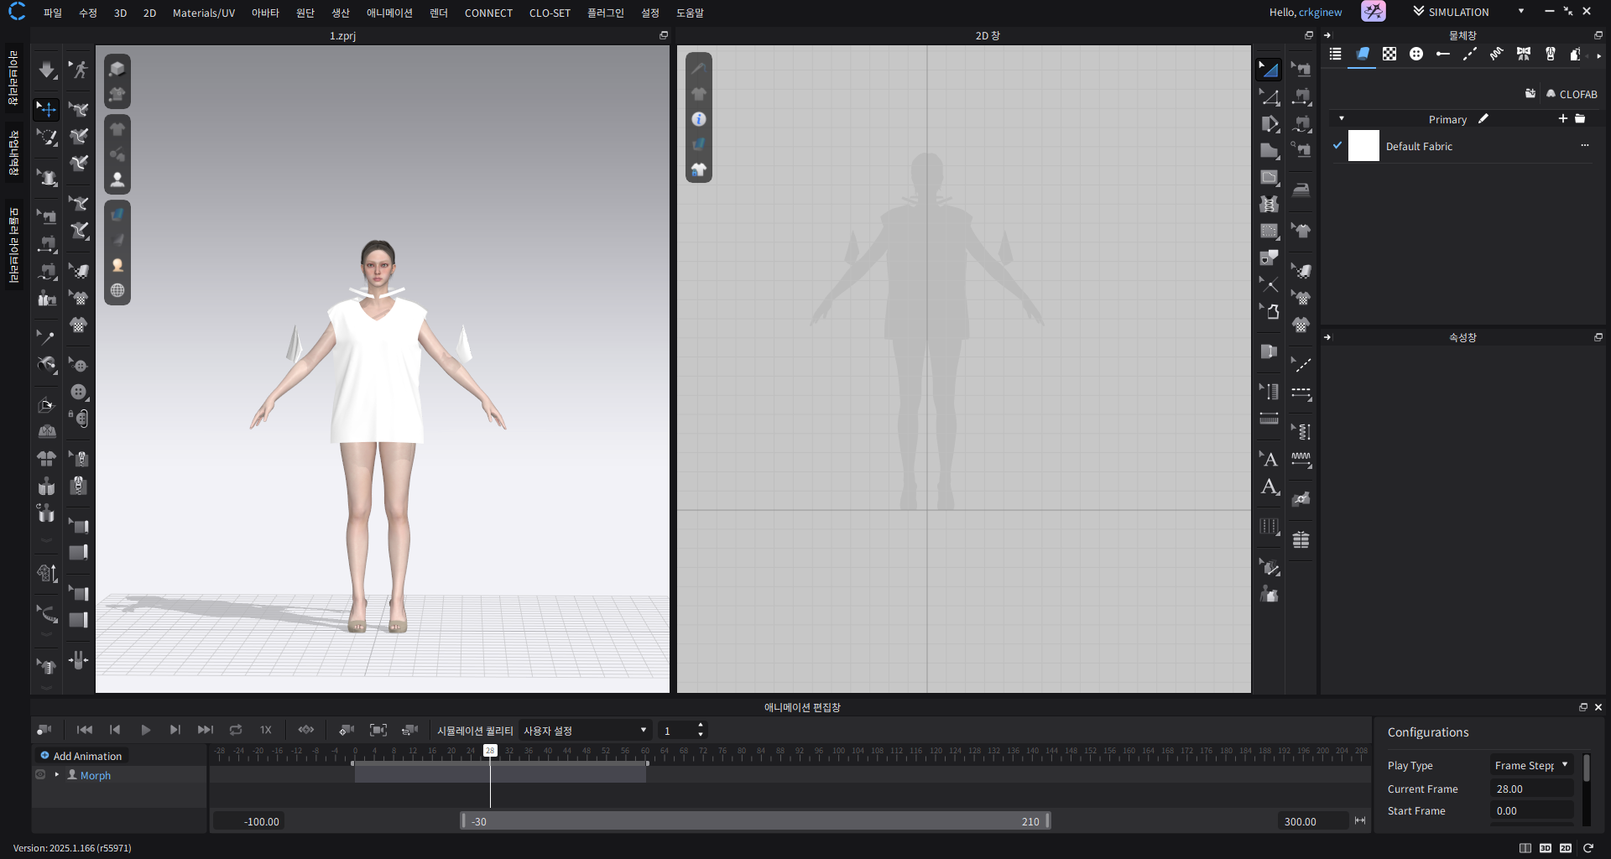
Task: Select the Select/Move tool in 3D toolbar
Action: click(47, 110)
